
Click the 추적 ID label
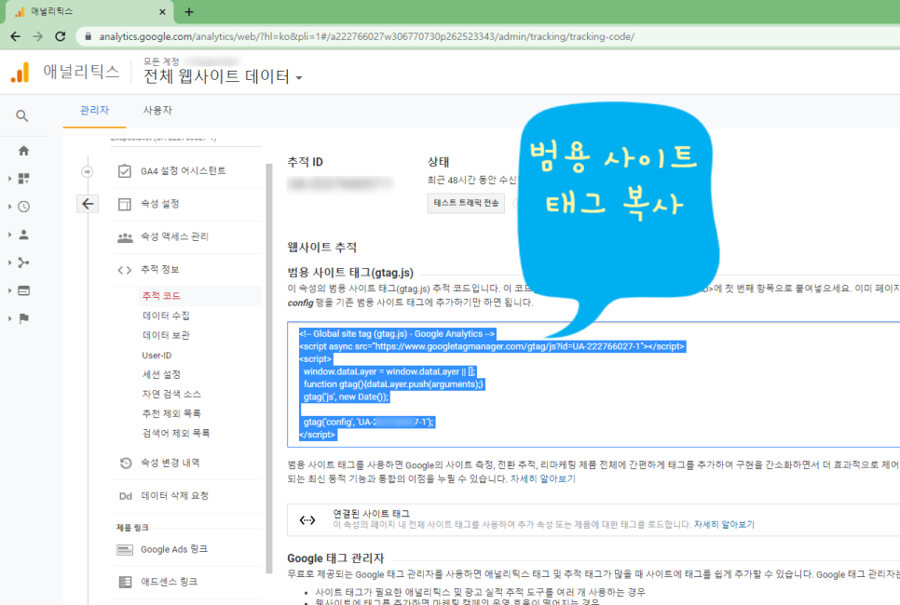[305, 162]
